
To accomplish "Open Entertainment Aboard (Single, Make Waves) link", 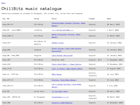I will tap(68, 24).
